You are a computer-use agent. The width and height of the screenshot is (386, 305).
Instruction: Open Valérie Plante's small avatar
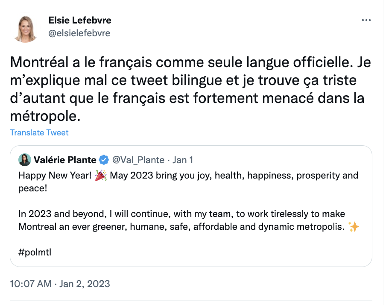point(25,160)
